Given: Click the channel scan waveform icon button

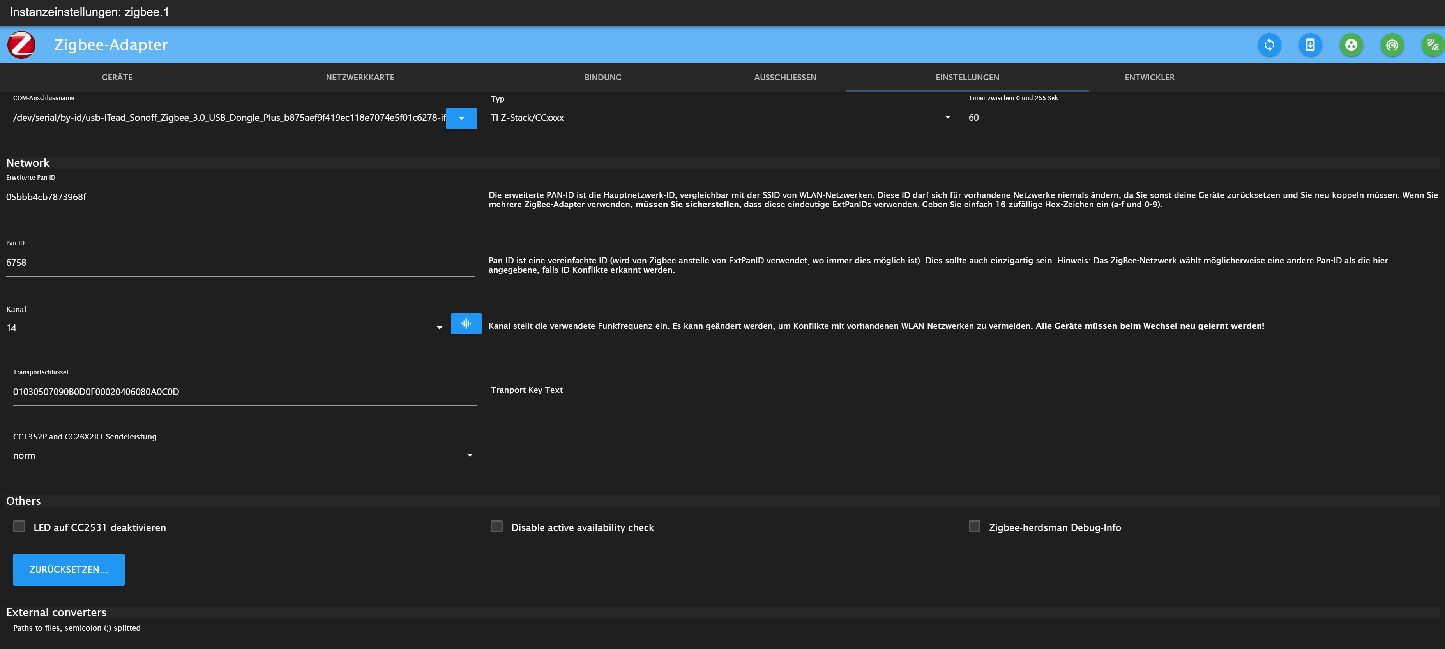Looking at the screenshot, I should tap(466, 324).
